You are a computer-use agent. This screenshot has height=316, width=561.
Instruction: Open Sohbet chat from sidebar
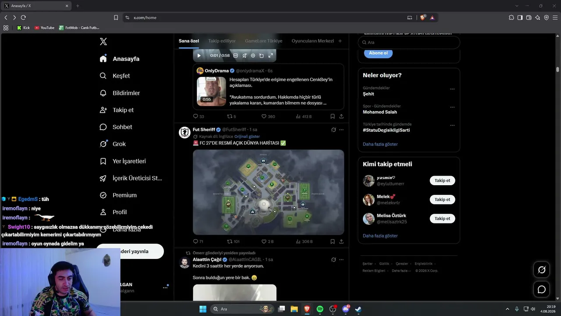pyautogui.click(x=116, y=127)
